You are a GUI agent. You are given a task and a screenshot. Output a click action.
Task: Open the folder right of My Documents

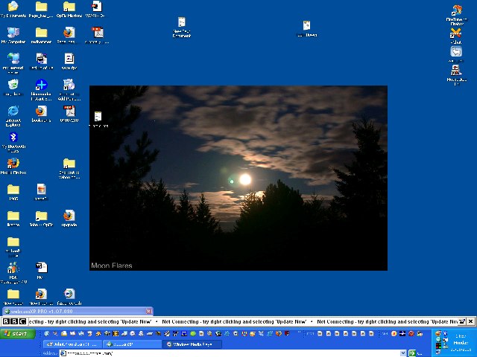coord(41,9)
